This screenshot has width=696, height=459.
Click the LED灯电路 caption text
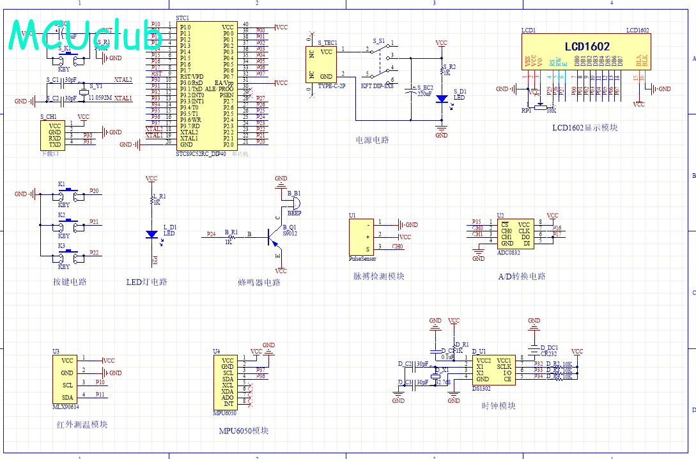146,282
